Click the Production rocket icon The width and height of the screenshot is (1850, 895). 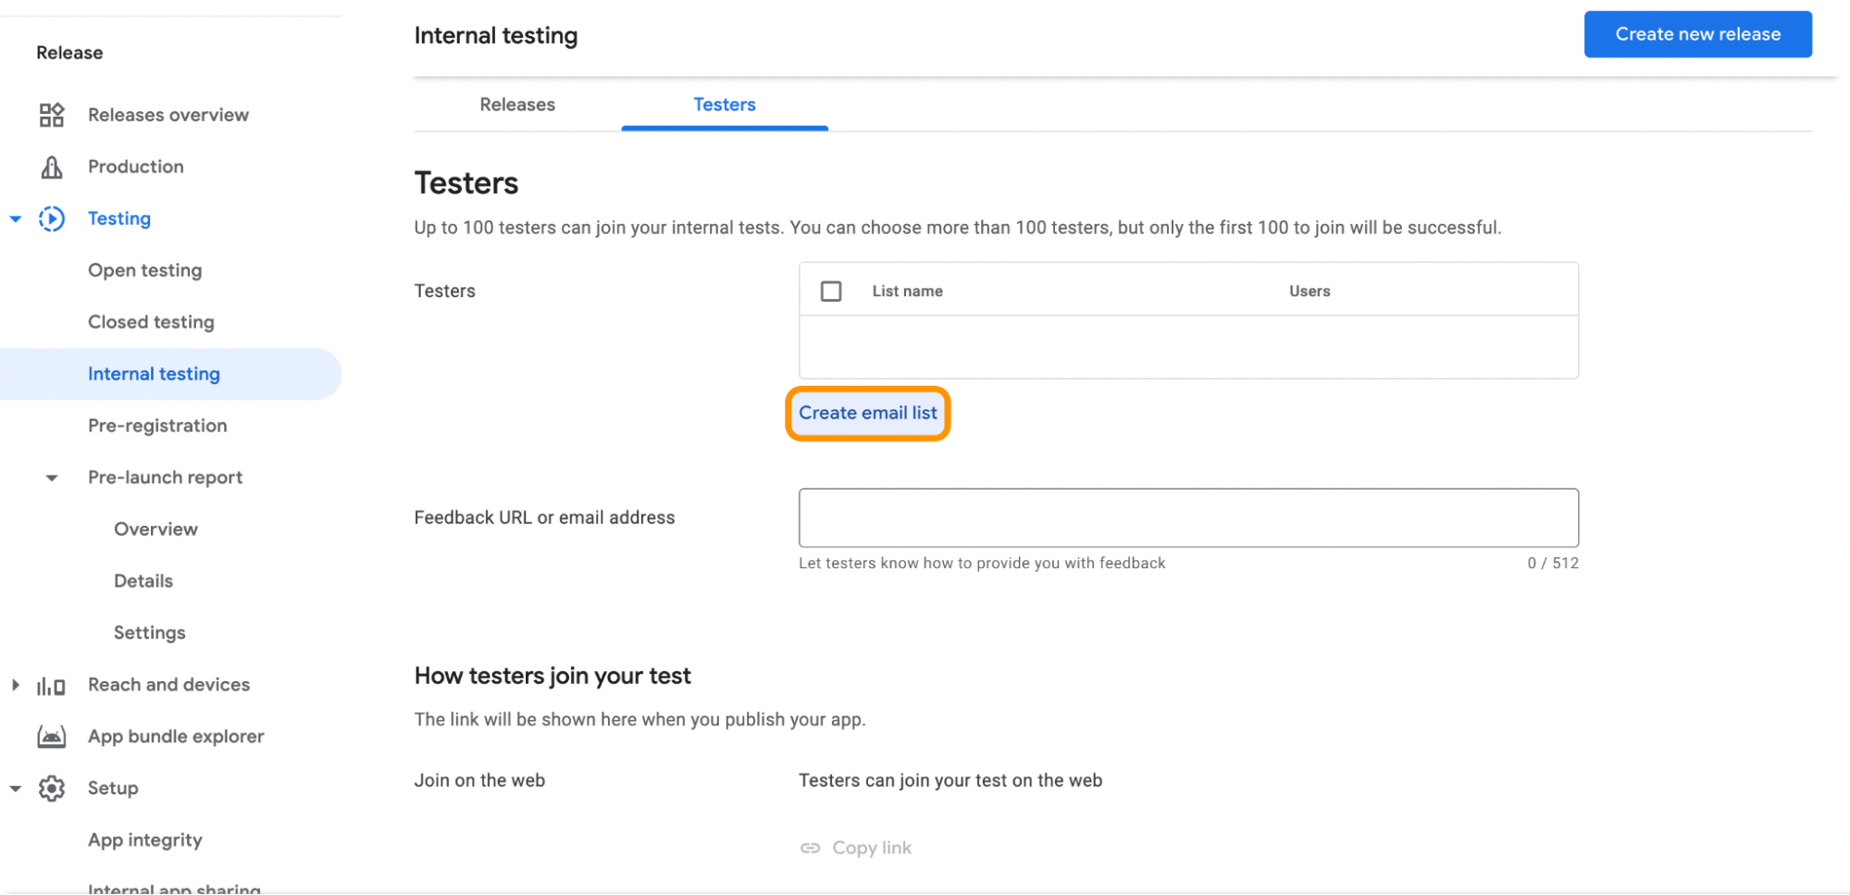pyautogui.click(x=52, y=167)
